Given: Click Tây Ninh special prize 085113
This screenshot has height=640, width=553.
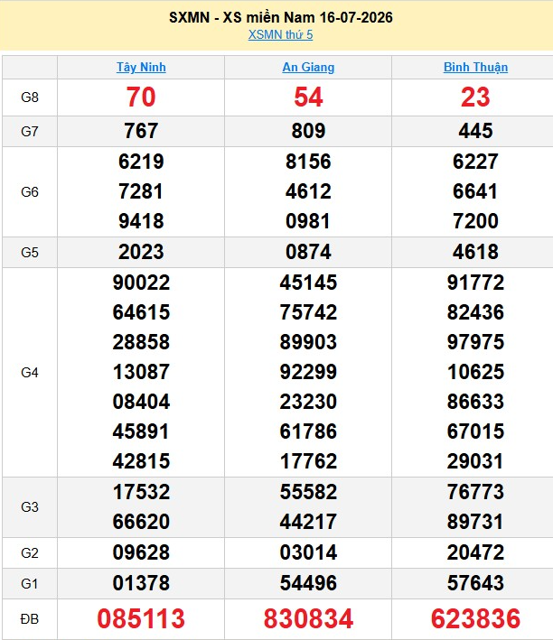Looking at the screenshot, I should coord(141,618).
